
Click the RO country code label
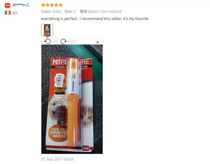click(15, 13)
